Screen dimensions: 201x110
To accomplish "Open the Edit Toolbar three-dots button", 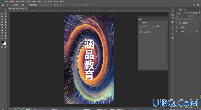I will pos(5,38).
